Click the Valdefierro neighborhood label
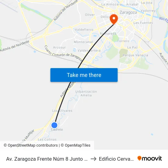 [84, 30]
